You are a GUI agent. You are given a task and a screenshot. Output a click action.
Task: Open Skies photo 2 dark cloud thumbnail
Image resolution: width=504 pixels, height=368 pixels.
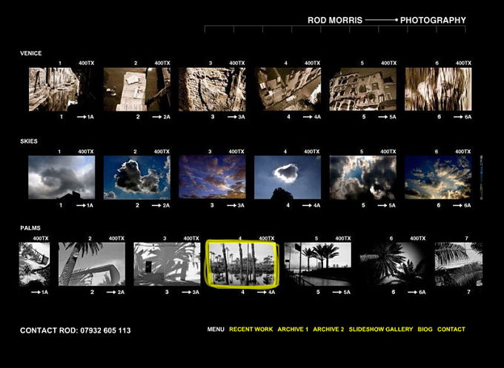[x=137, y=178]
